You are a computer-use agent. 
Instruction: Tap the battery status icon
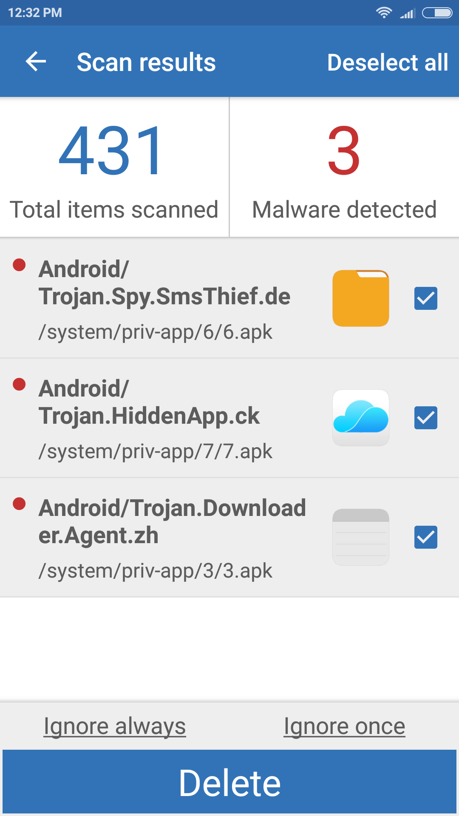437,13
